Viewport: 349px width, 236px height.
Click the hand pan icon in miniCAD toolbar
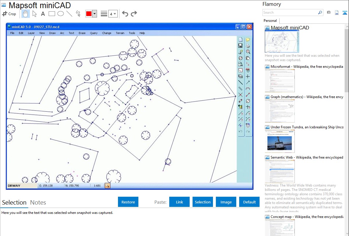click(248, 58)
